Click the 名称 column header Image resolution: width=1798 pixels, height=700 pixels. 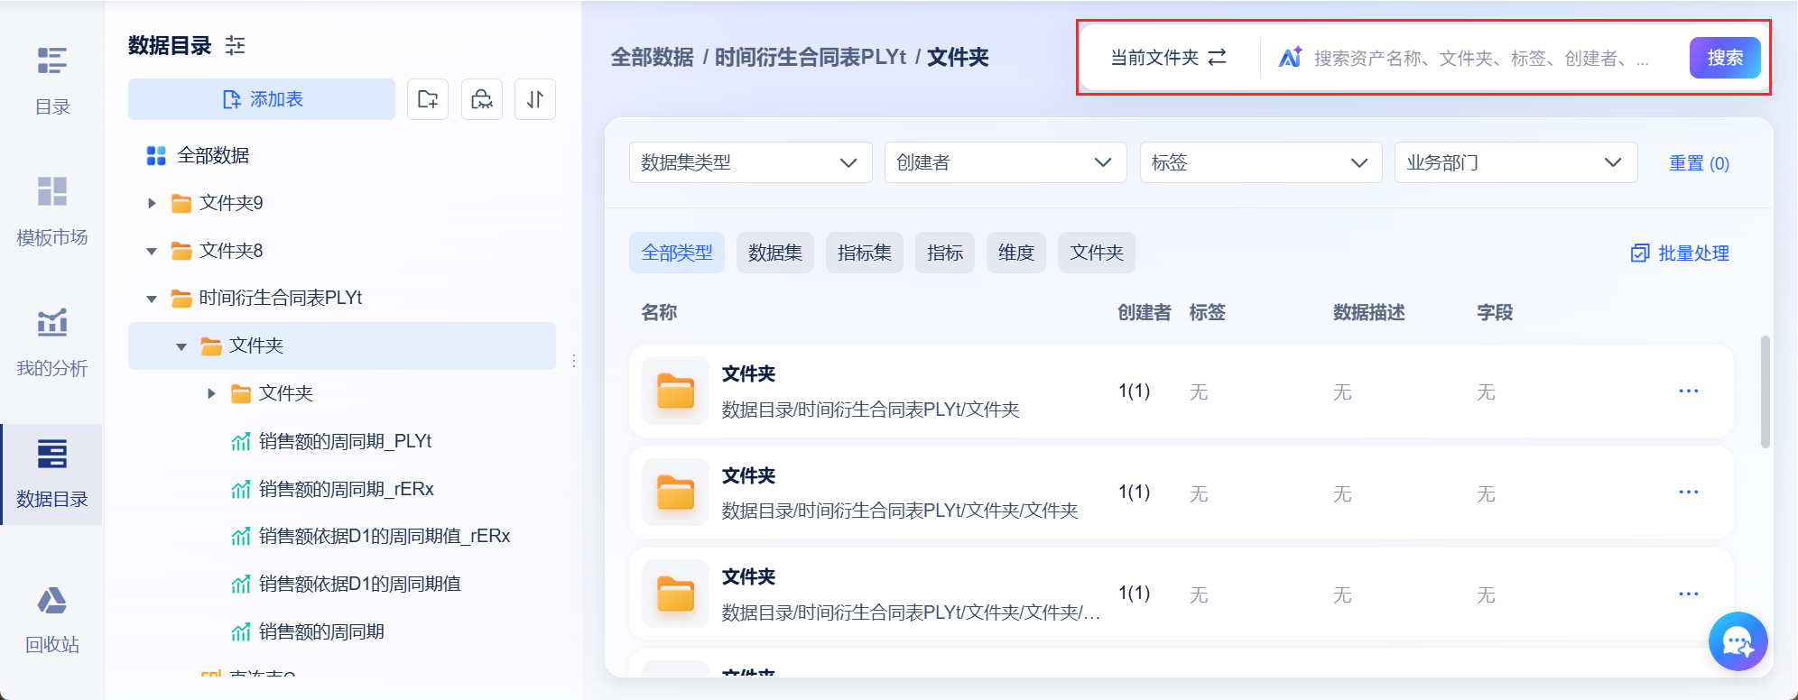[659, 312]
